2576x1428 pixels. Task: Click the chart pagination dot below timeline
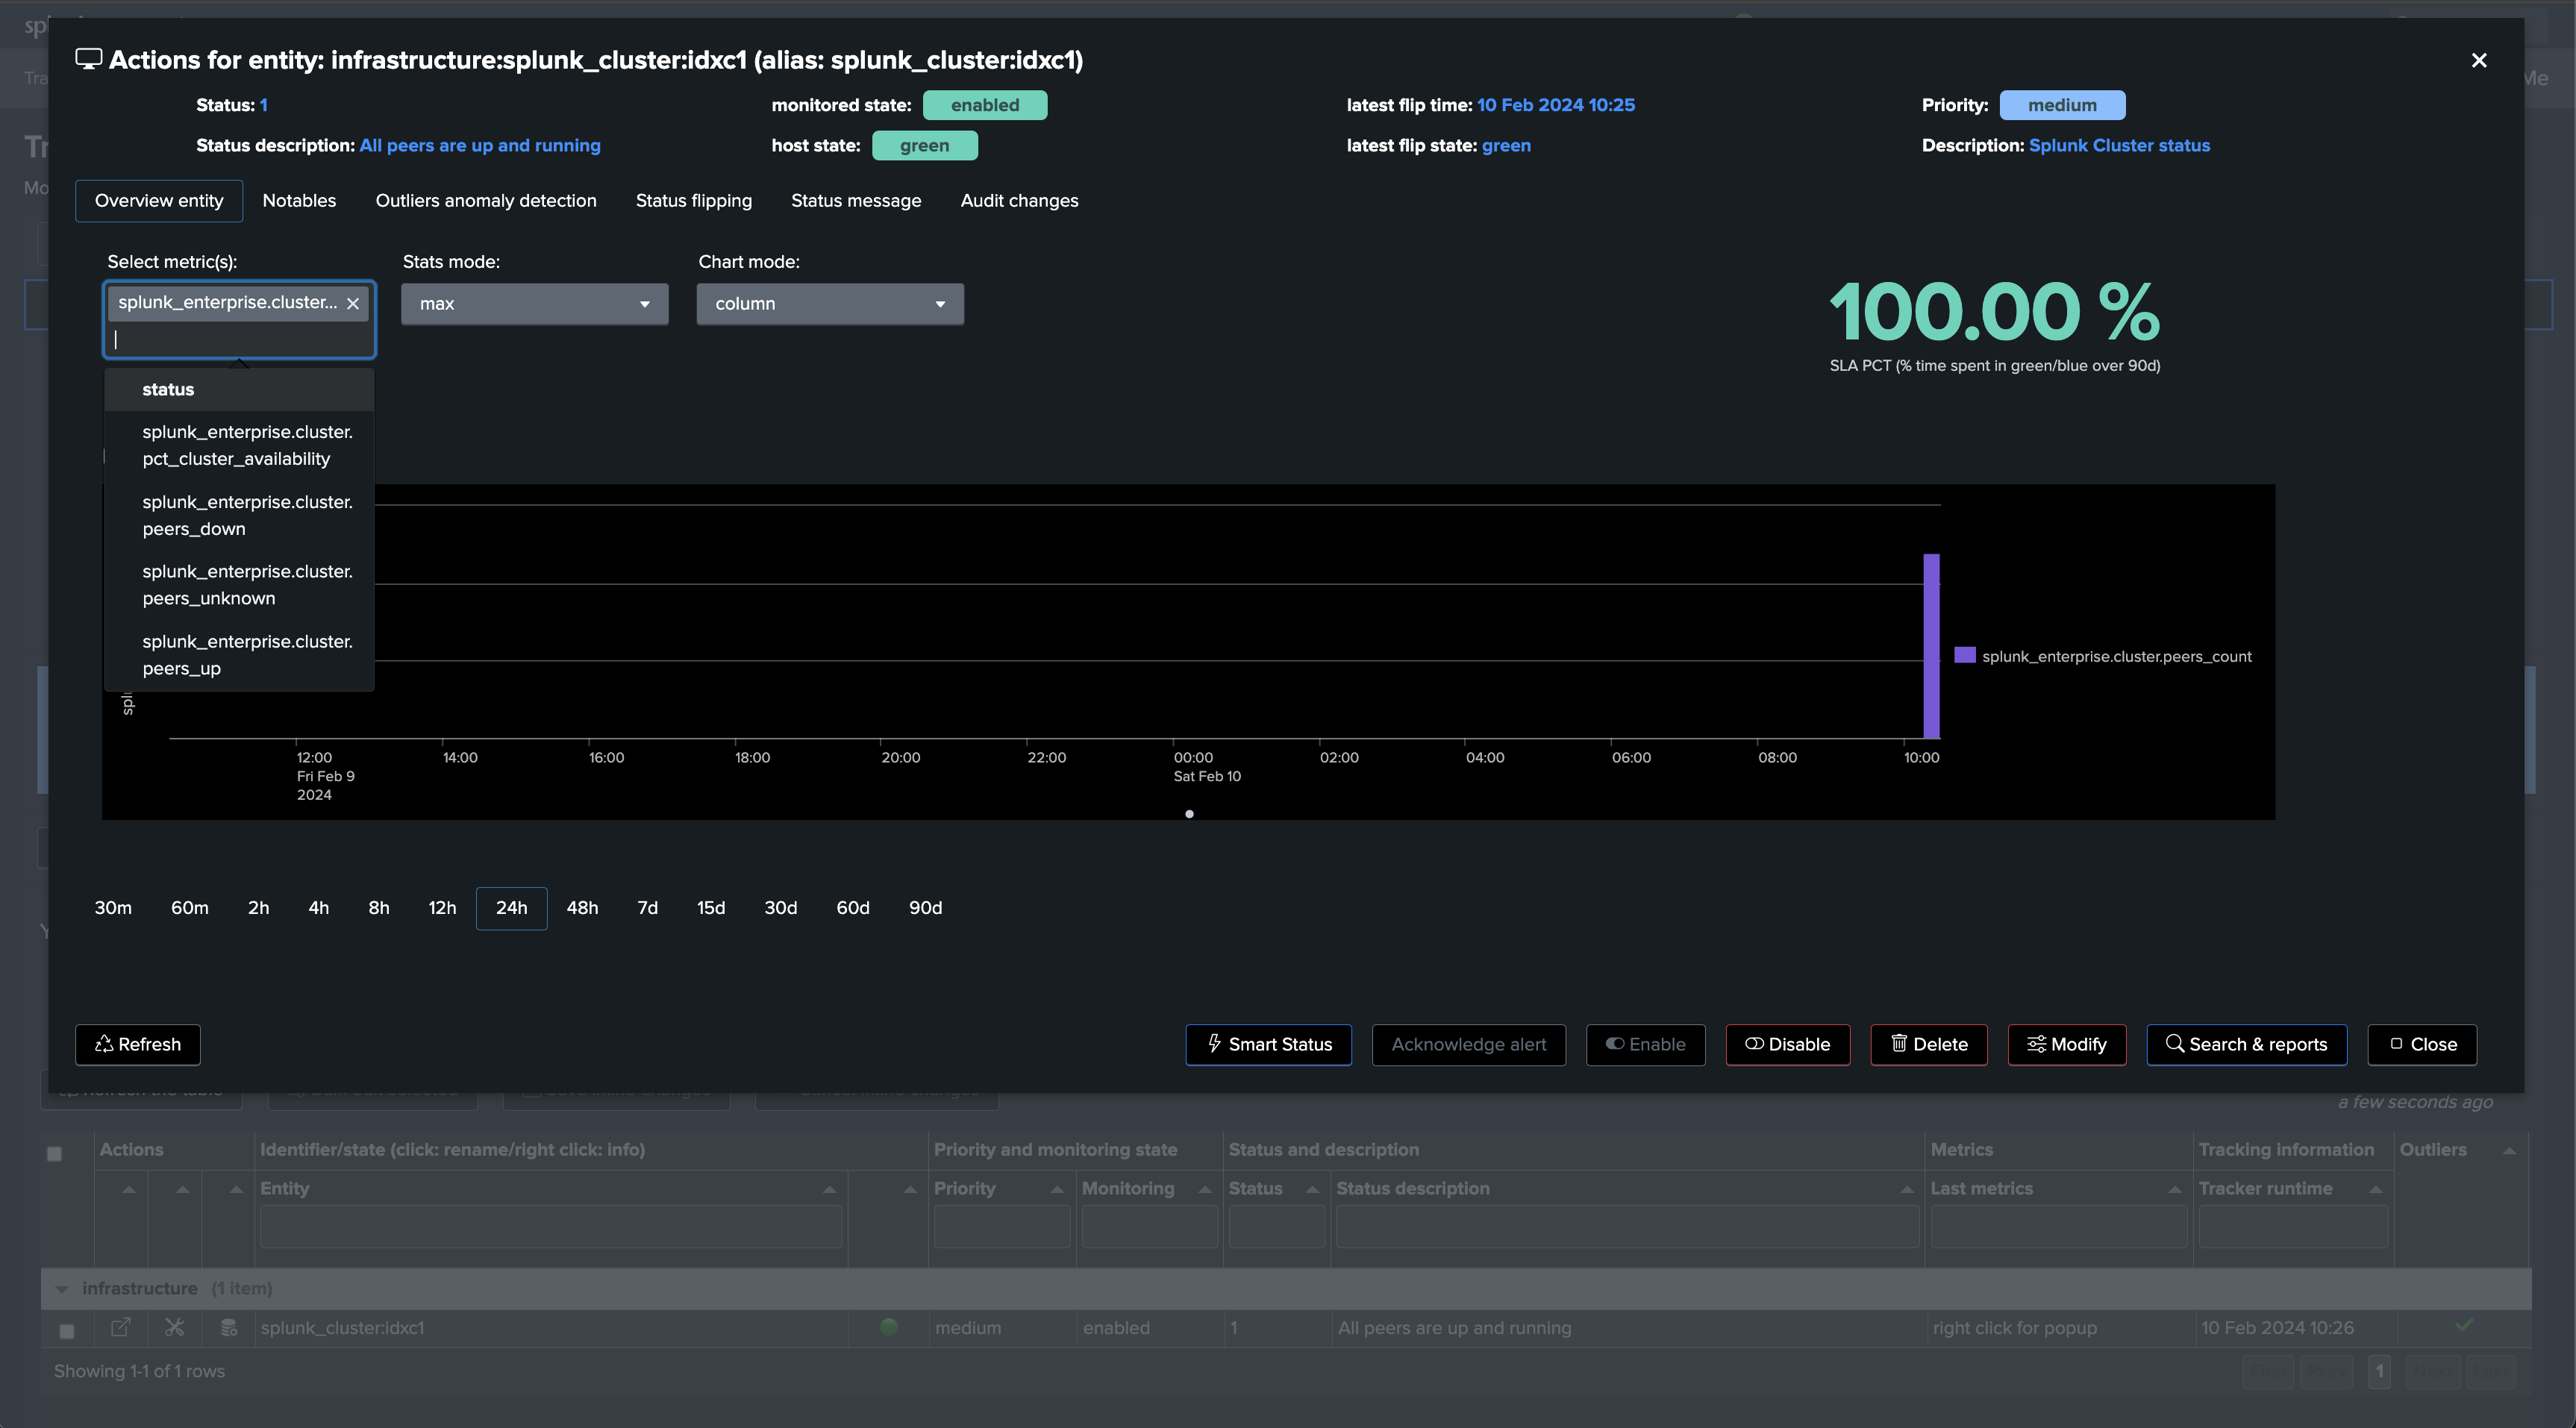[x=1189, y=814]
